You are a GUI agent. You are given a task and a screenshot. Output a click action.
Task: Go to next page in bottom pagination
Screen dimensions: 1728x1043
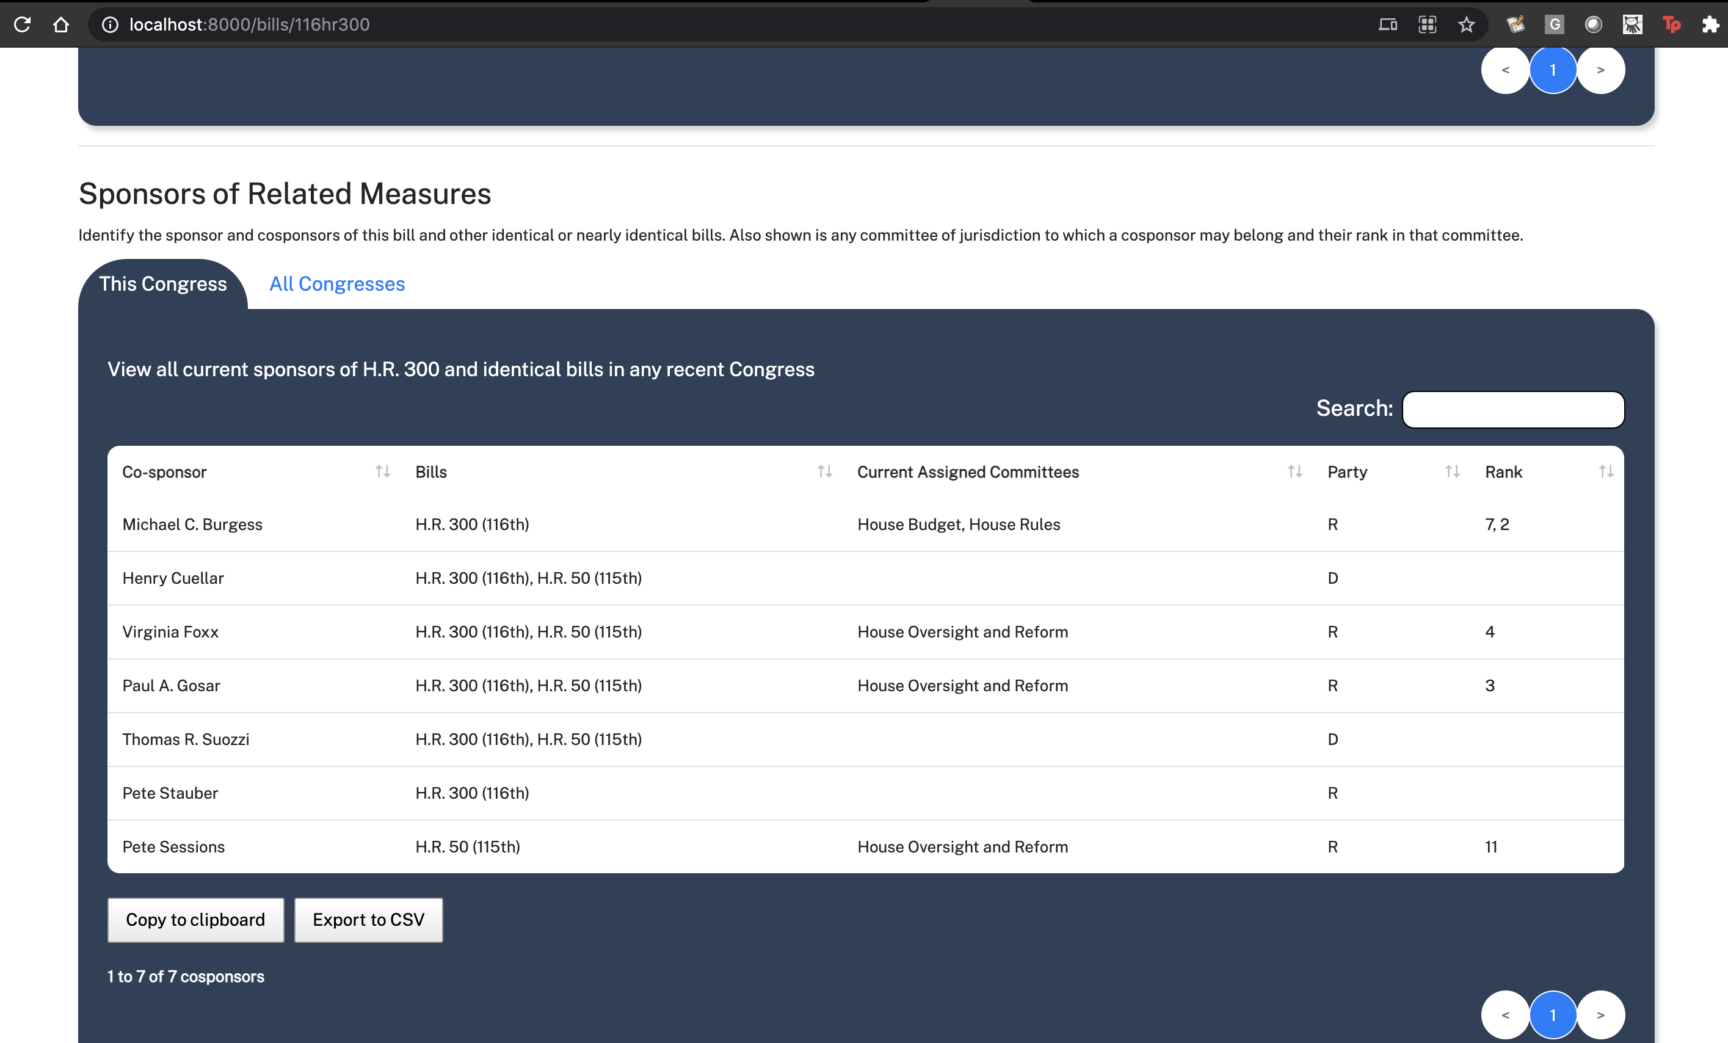(1600, 1014)
